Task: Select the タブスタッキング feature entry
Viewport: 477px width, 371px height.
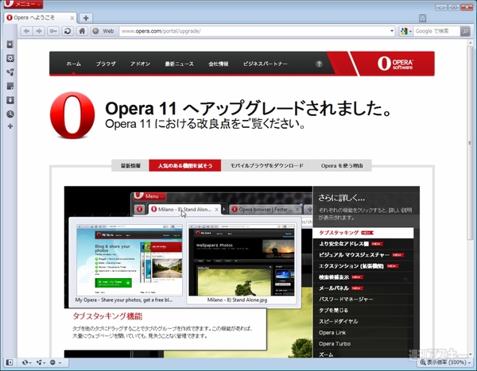Action: (x=363, y=233)
